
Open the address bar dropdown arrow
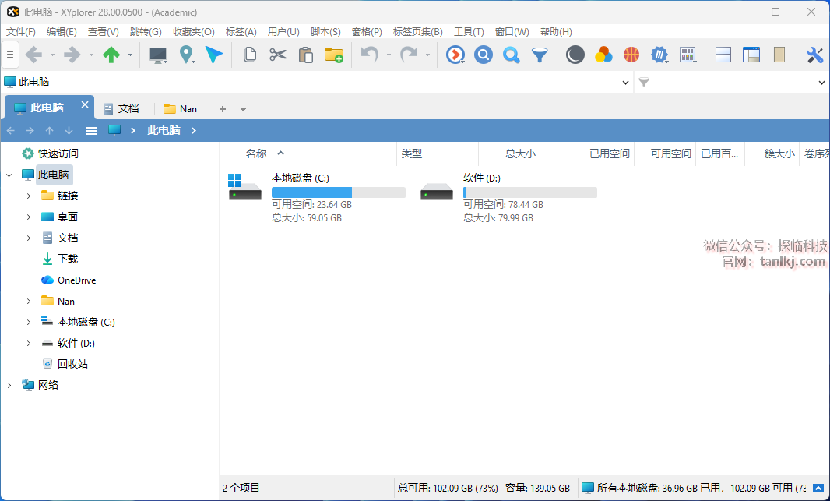[x=626, y=83]
